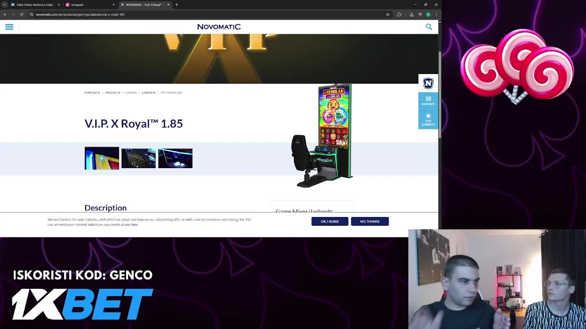The height and width of the screenshot is (329, 586).
Task: Open the green browser profile avatar
Action: tap(429, 14)
